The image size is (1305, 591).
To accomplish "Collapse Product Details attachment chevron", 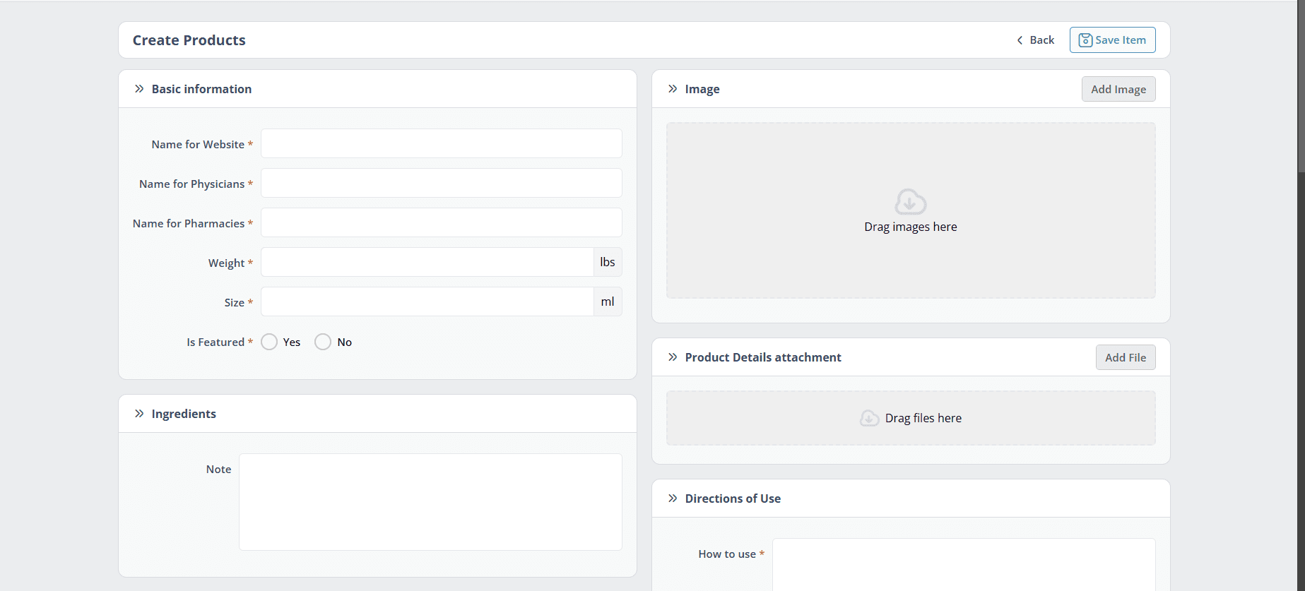I will [x=673, y=357].
